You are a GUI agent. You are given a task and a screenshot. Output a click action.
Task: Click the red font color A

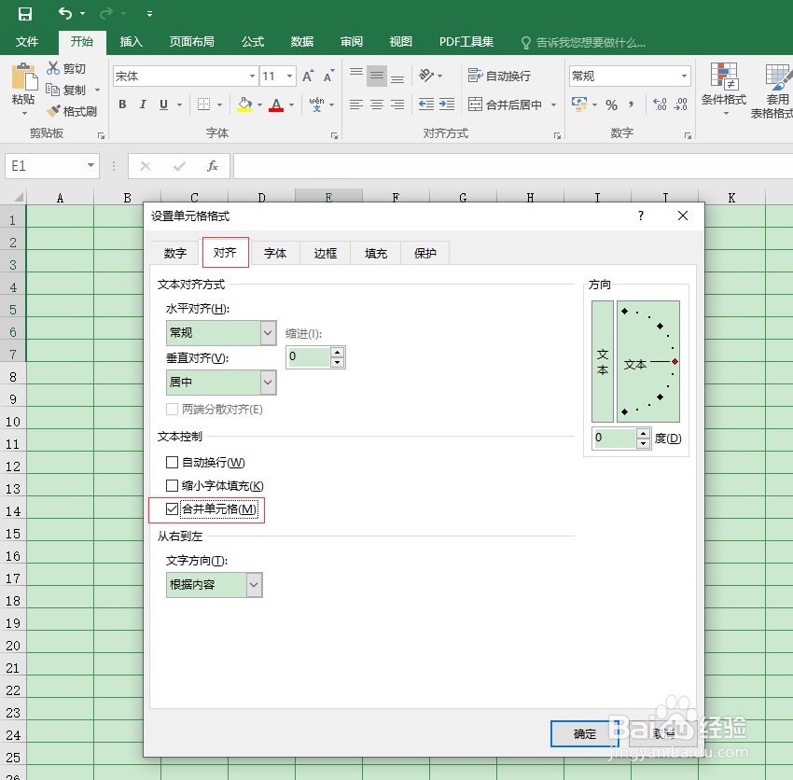click(276, 104)
